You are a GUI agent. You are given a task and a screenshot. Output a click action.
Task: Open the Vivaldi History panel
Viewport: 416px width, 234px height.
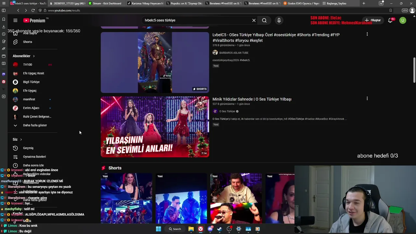(4, 34)
